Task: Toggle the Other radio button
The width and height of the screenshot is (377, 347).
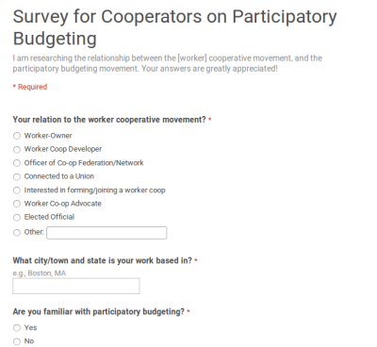Action: (17, 233)
